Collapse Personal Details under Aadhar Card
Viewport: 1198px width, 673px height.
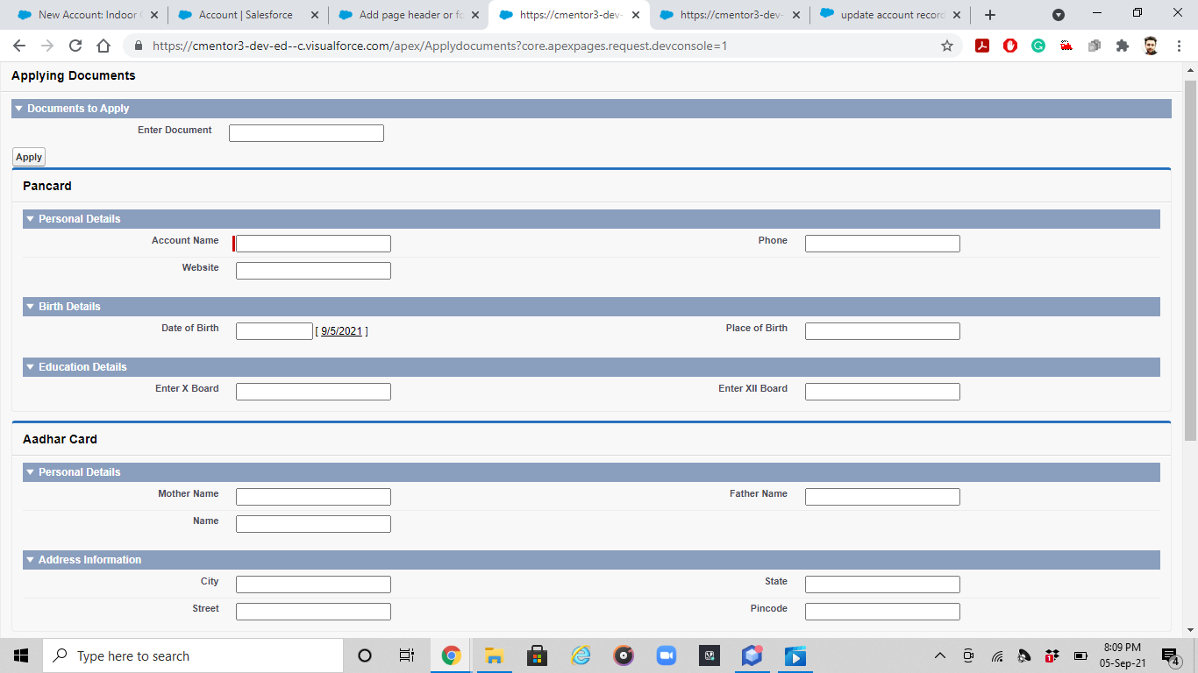30,472
